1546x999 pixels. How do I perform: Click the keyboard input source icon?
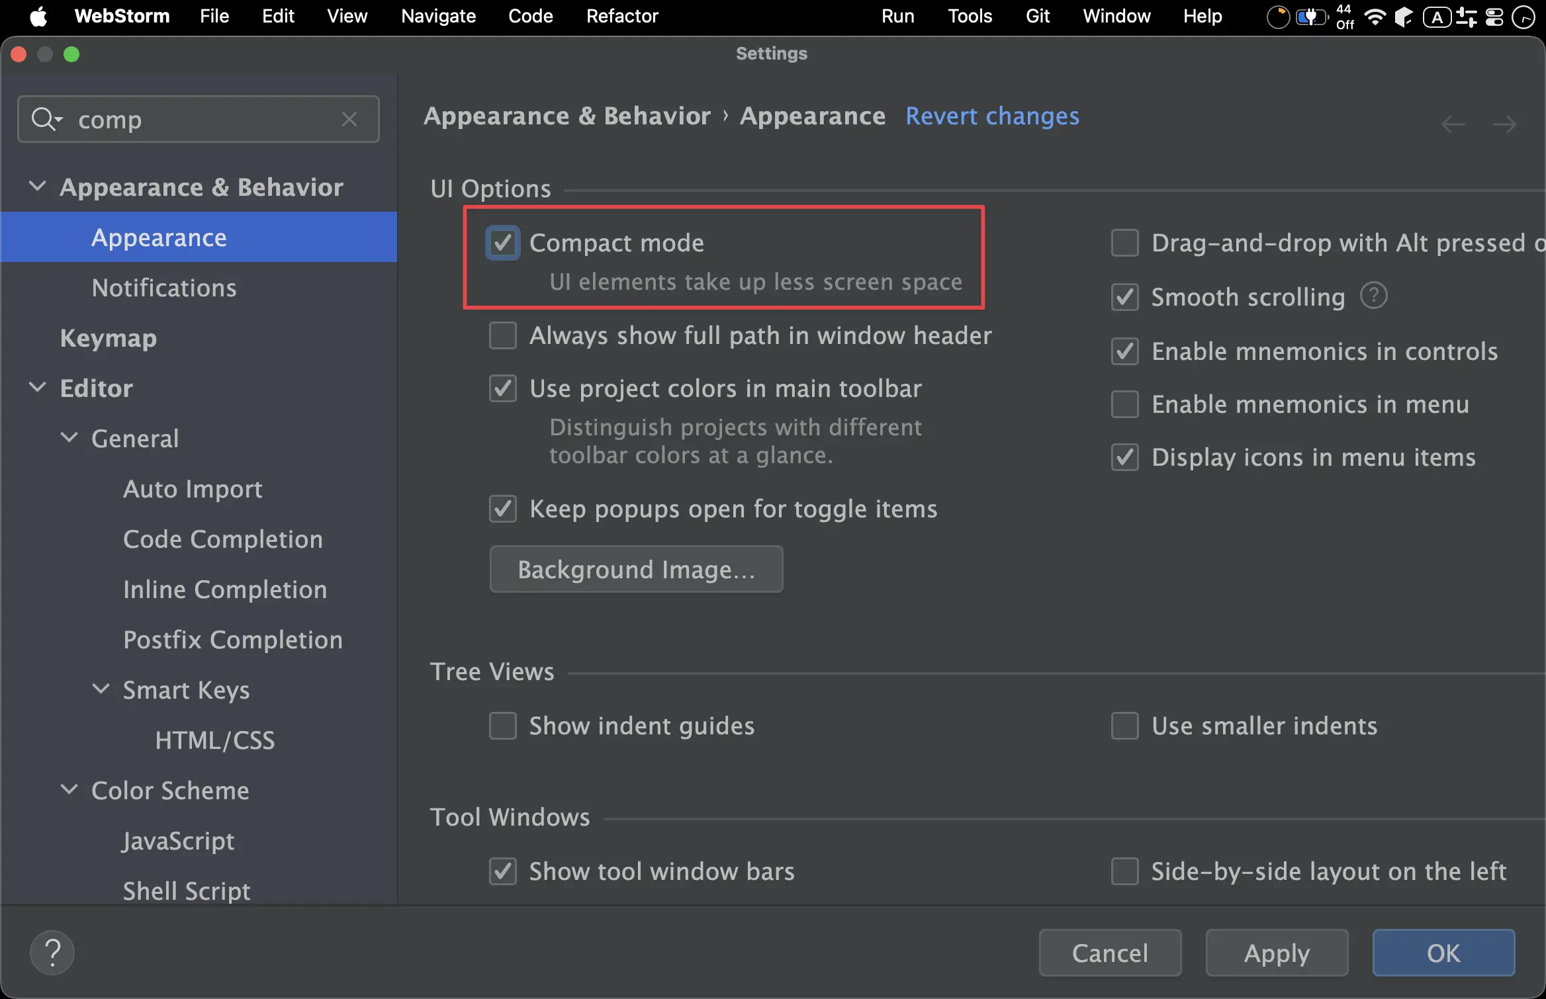(x=1437, y=17)
